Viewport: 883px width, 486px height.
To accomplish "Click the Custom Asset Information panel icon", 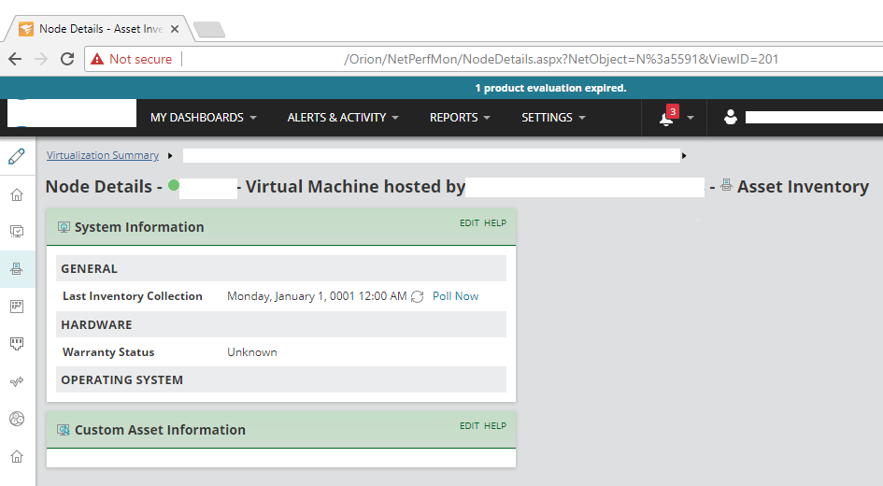I will (x=64, y=430).
